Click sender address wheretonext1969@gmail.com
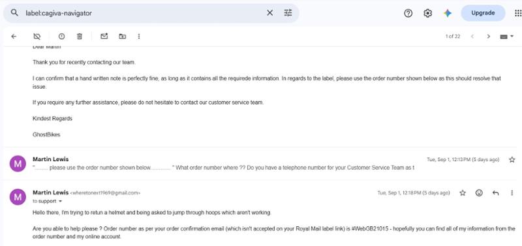The image size is (522, 246). (105, 193)
